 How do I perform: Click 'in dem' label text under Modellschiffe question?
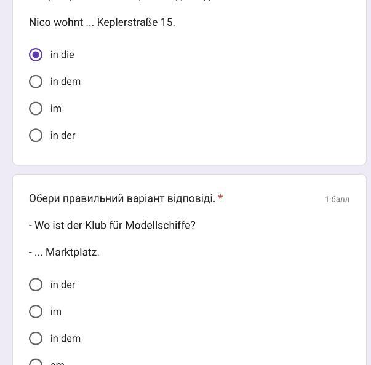[x=65, y=339]
